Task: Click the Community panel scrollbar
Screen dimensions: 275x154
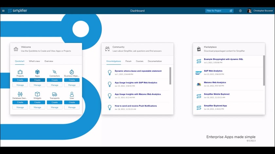Action: pos(170,76)
